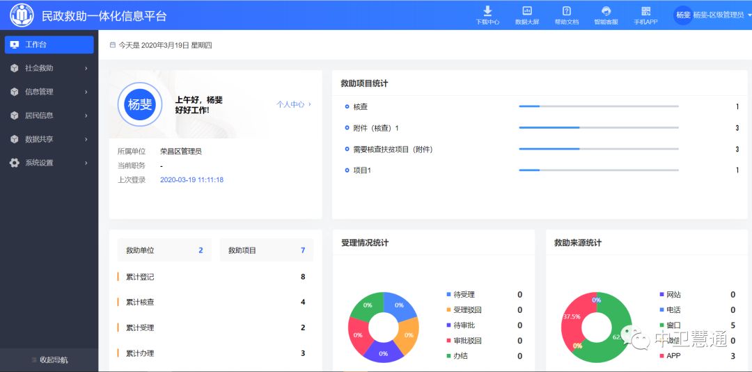752x372 pixels.
Task: Open the 数据大屏 data screen icon
Action: coord(526,11)
